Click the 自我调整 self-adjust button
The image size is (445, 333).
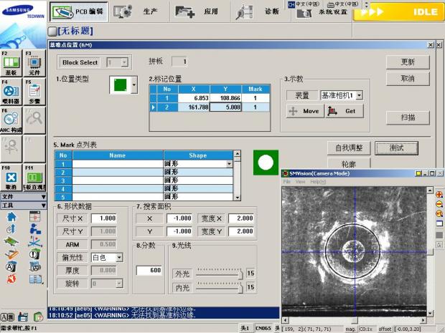point(349,148)
